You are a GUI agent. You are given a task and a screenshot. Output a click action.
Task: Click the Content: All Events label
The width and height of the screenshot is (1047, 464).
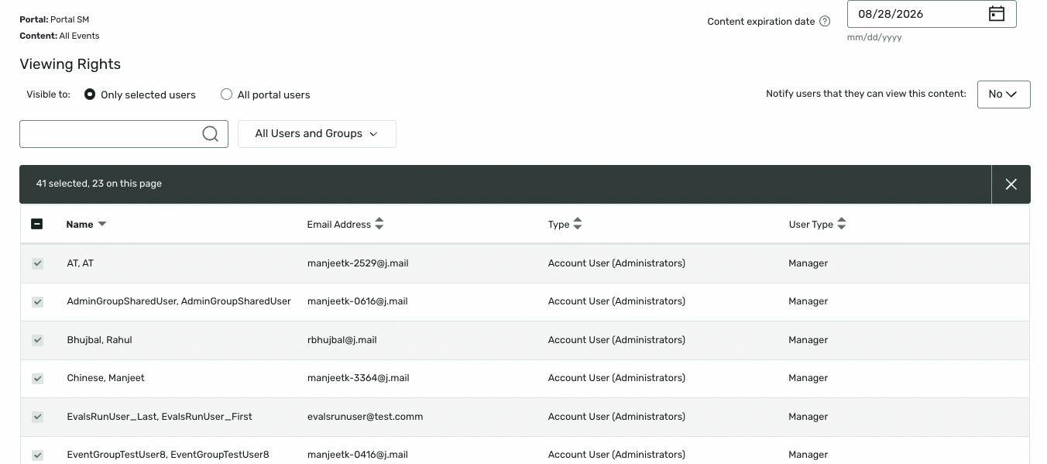(60, 36)
